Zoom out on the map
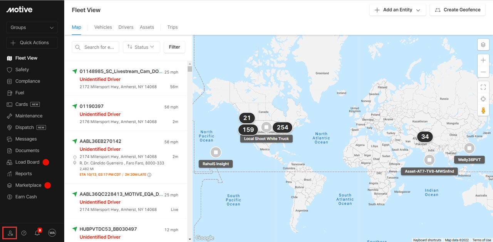Screen dimensions: 493x242 [x=483, y=72]
